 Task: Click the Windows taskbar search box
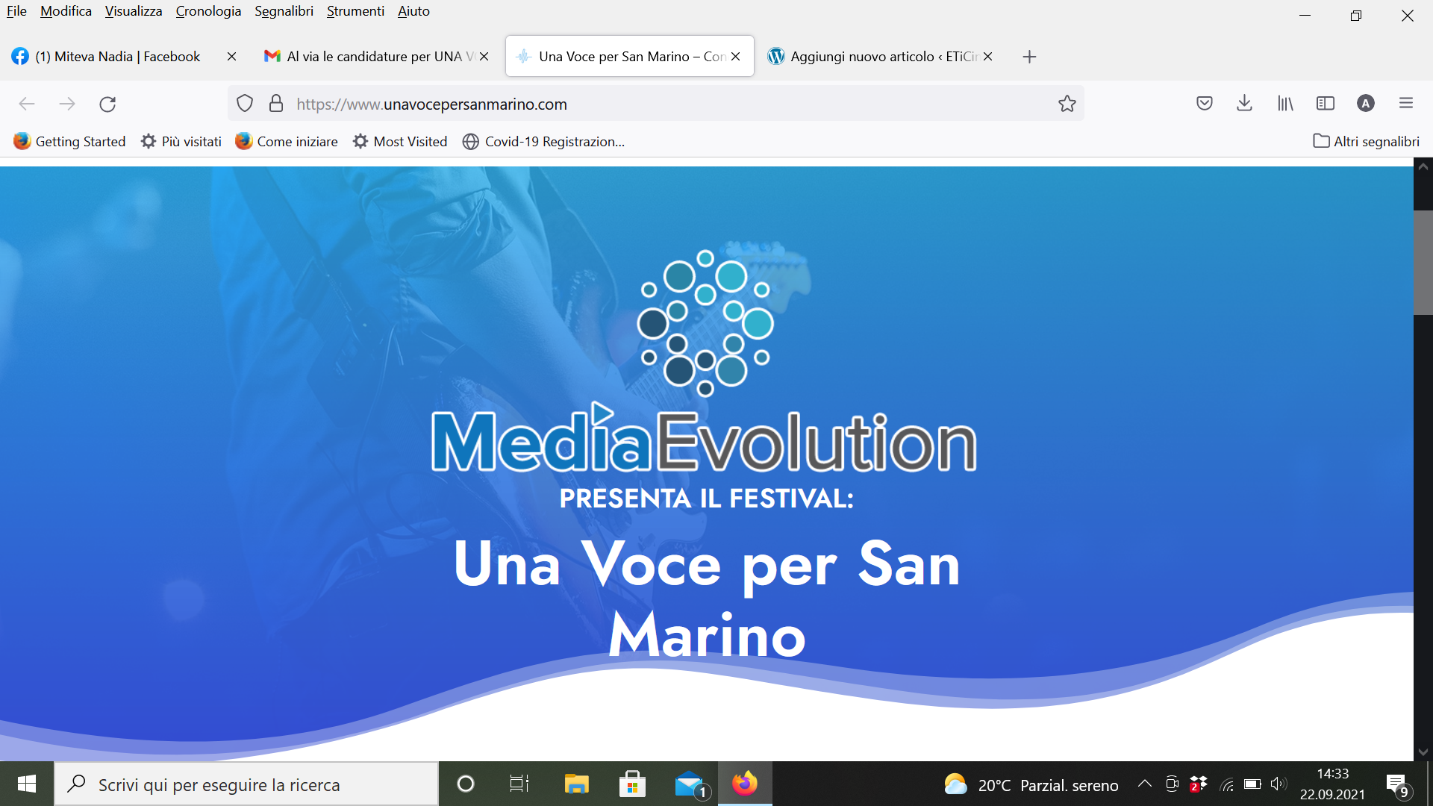coord(246,784)
